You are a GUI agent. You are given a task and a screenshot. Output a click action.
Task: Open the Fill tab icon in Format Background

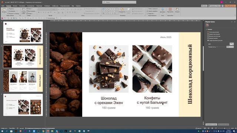(207, 25)
